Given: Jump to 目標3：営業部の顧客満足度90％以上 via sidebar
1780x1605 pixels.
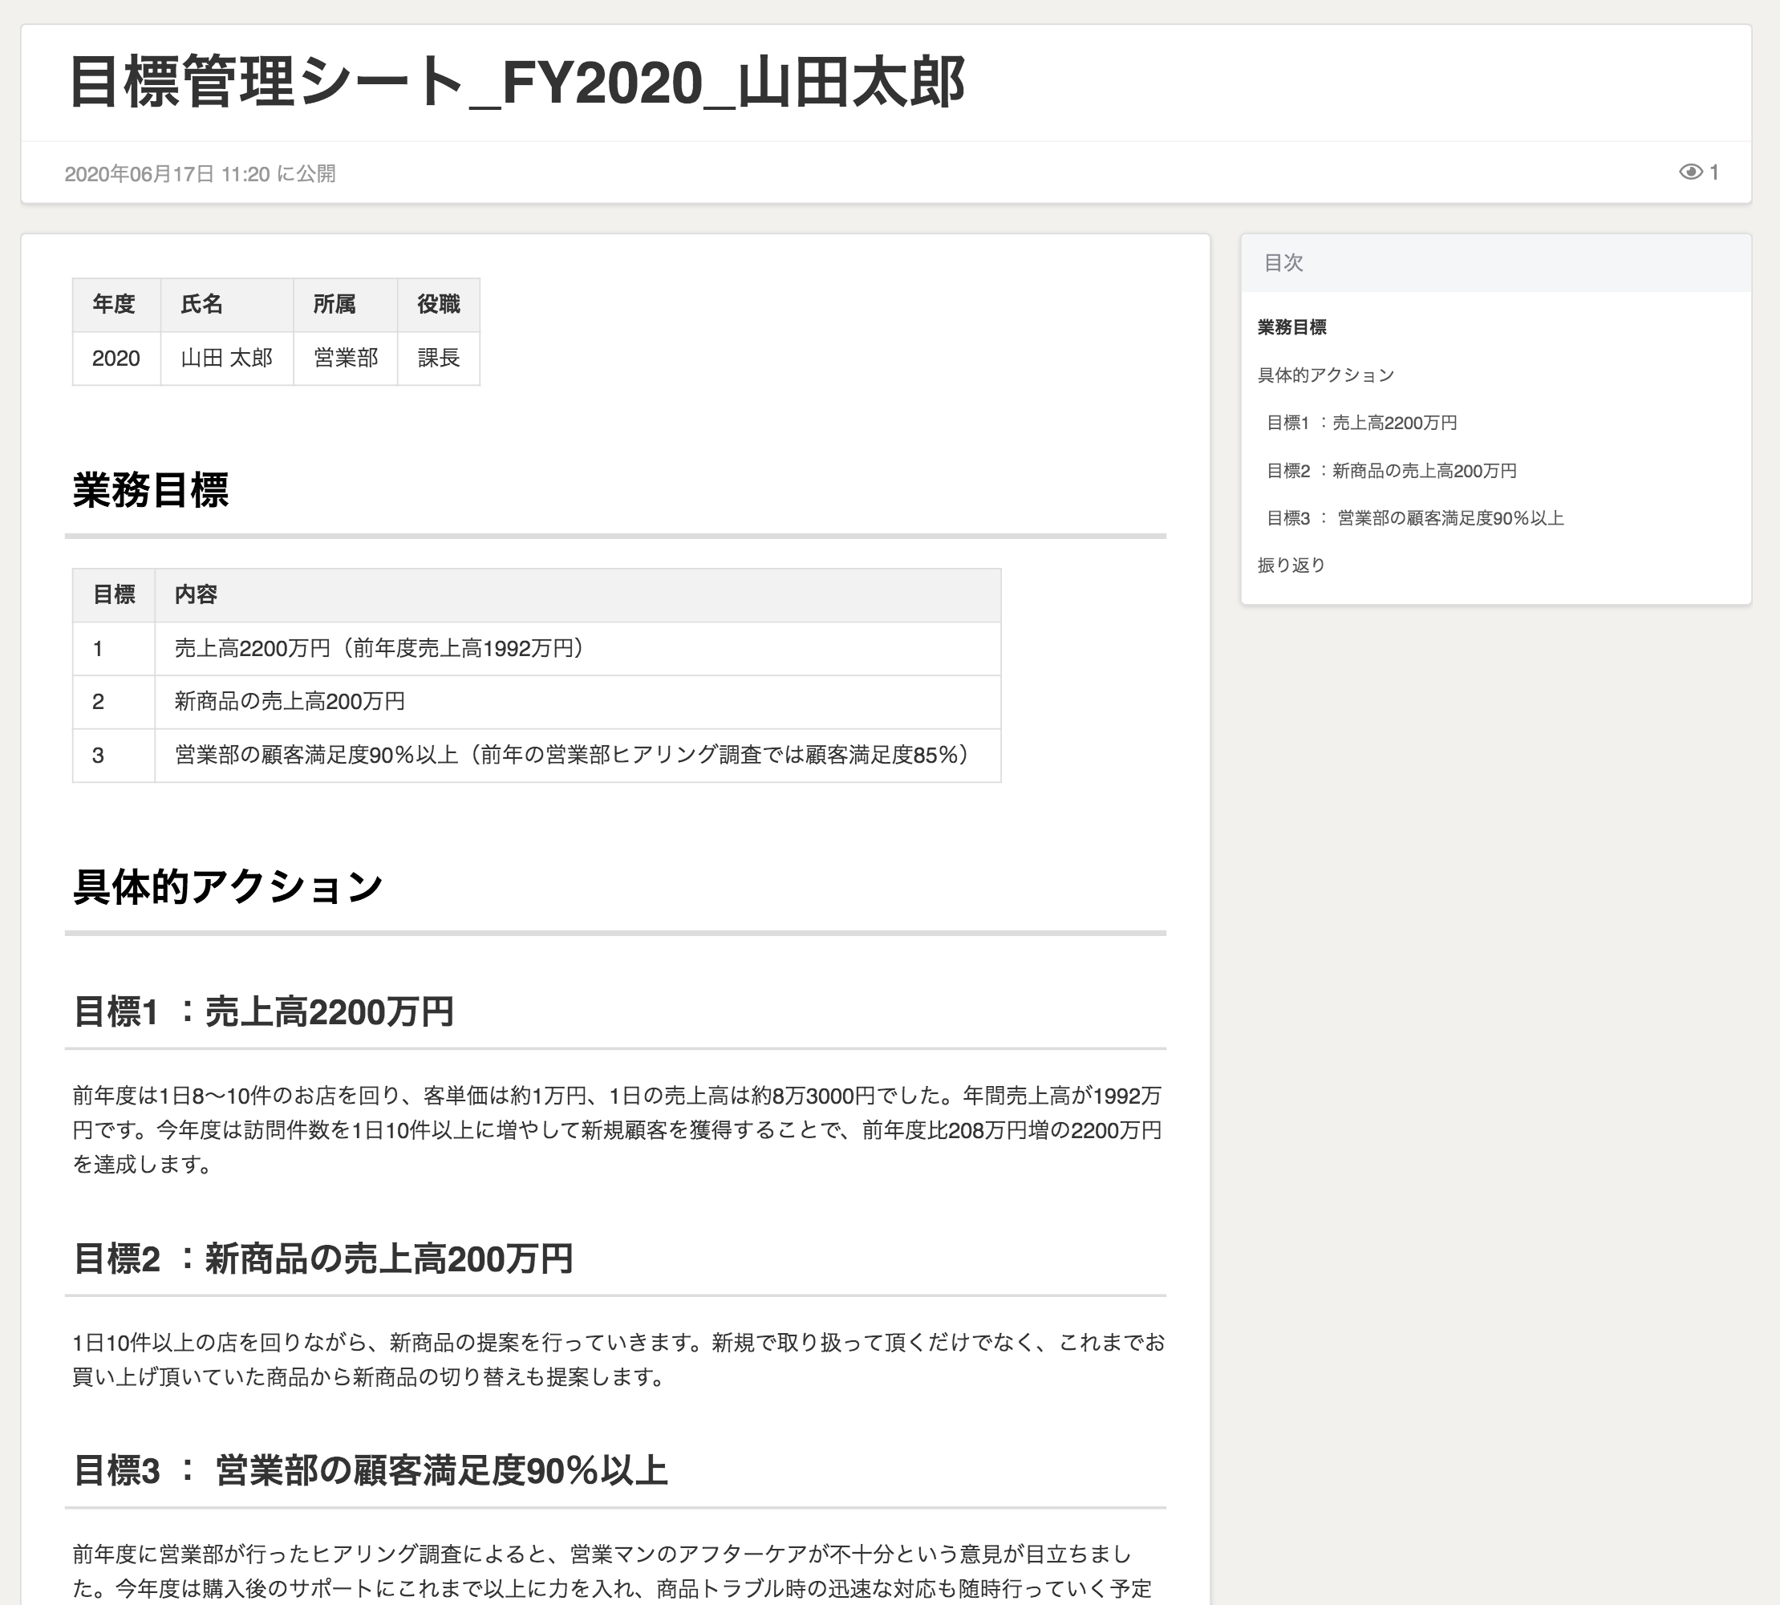Looking at the screenshot, I should 1415,518.
